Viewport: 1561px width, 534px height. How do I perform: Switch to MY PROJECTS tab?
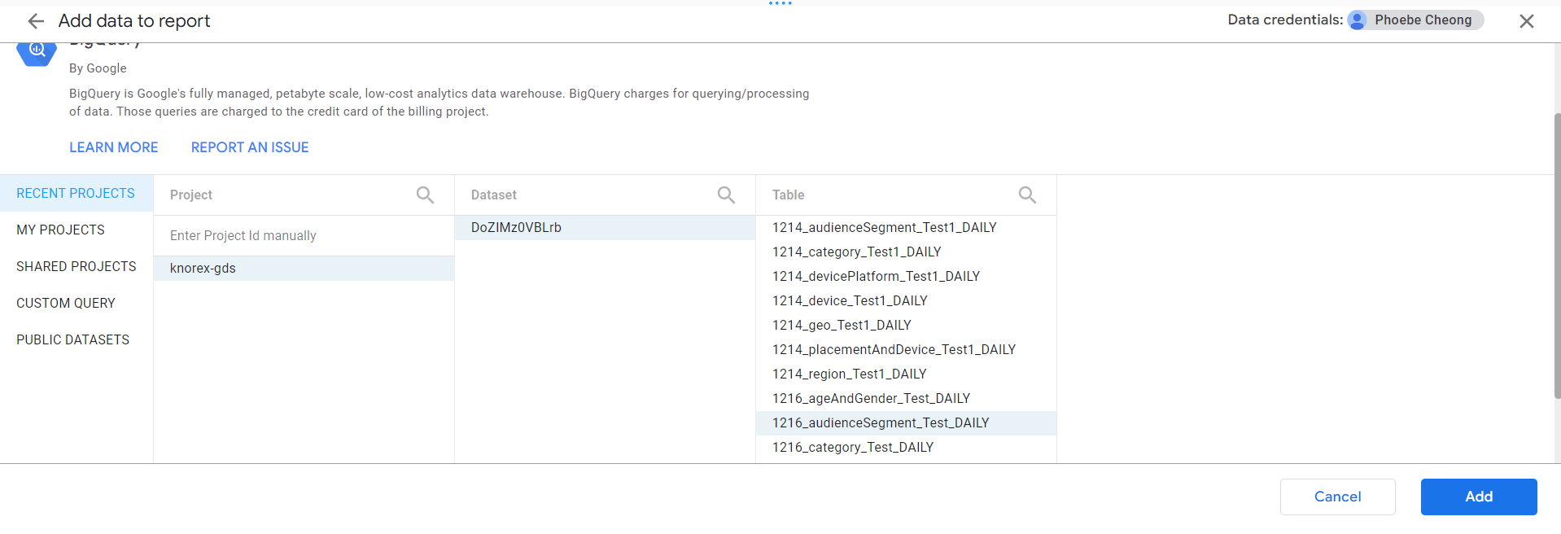[x=61, y=230]
